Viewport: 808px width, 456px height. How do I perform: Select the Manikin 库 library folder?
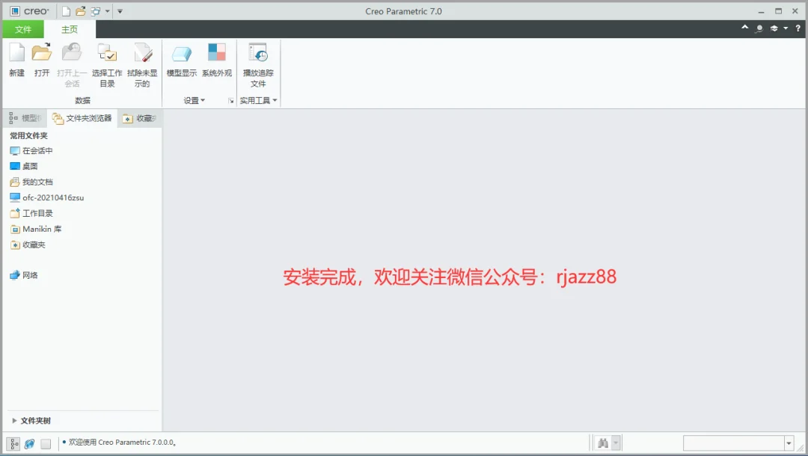(x=36, y=229)
